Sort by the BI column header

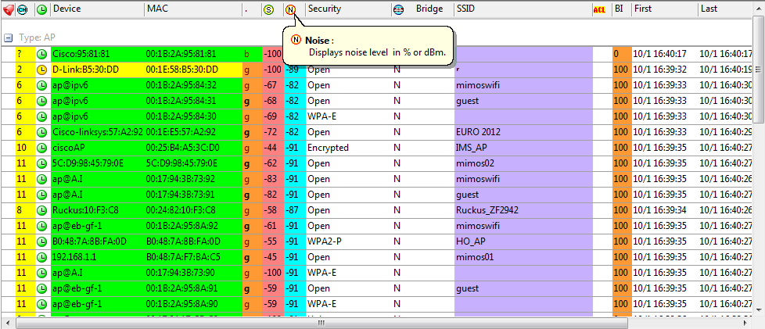[x=622, y=9]
